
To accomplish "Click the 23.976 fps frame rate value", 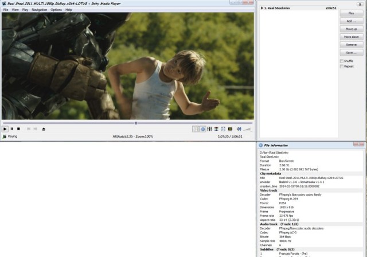I will pyautogui.click(x=286, y=216).
